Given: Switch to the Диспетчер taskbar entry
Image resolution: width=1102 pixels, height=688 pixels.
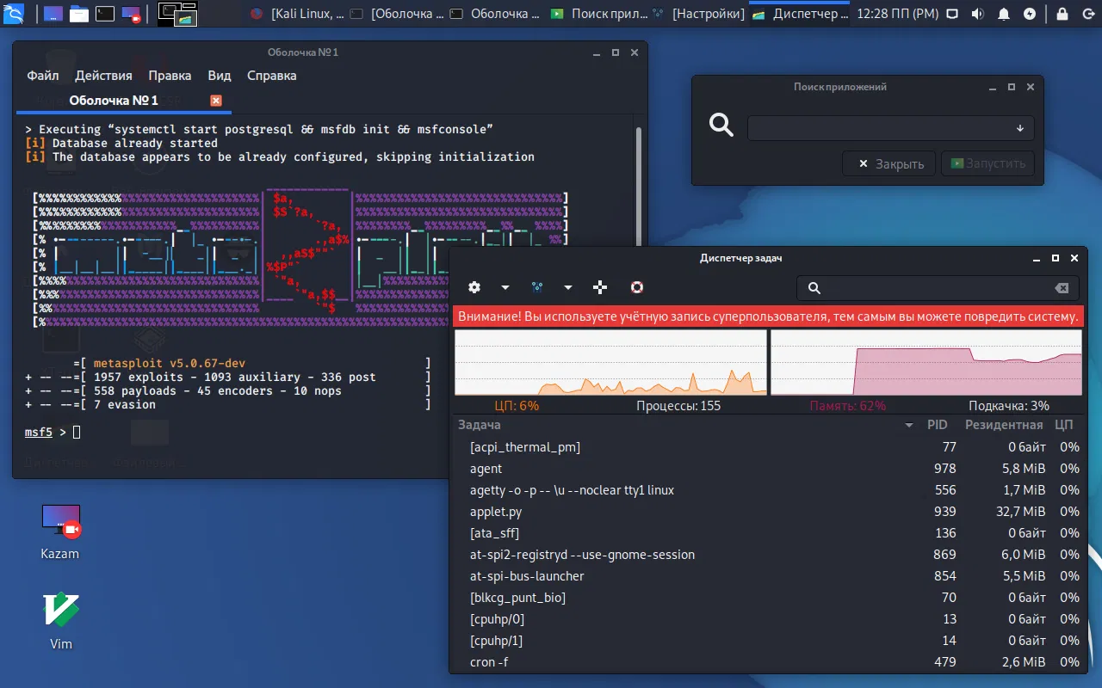Looking at the screenshot, I should [800, 14].
